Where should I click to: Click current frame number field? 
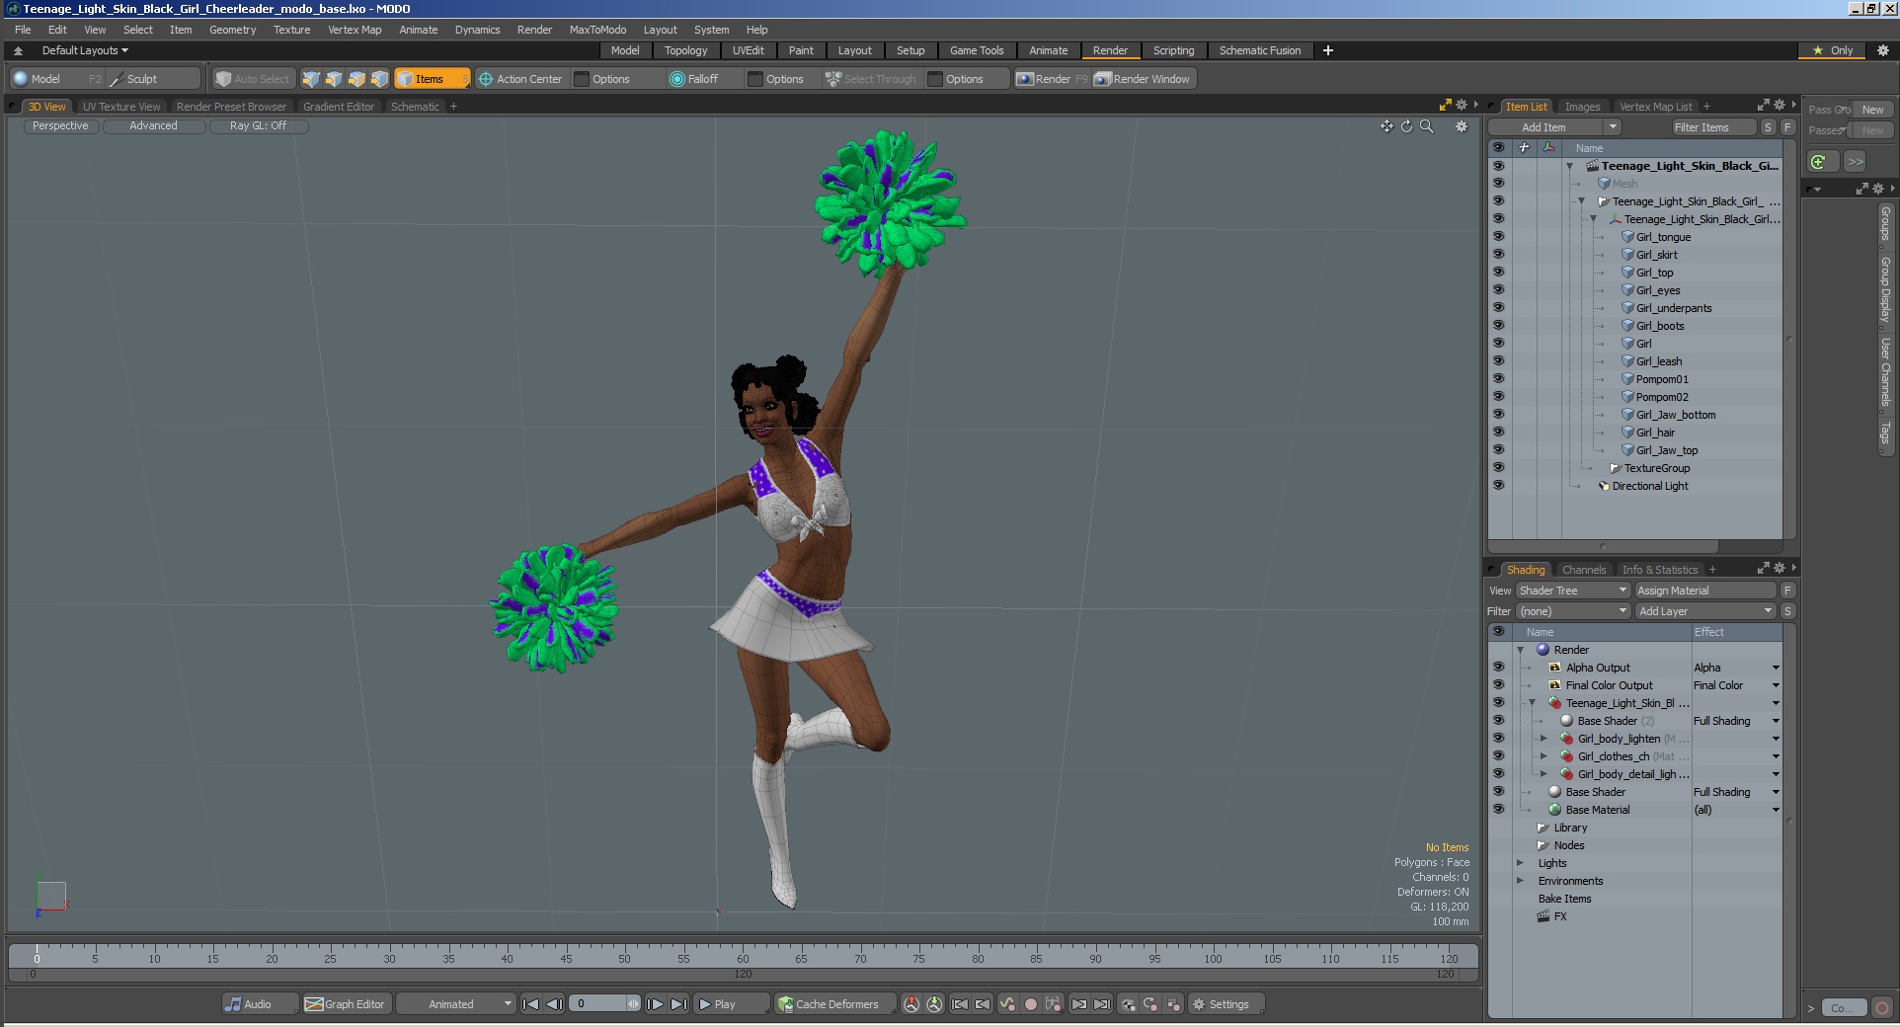pos(600,1004)
